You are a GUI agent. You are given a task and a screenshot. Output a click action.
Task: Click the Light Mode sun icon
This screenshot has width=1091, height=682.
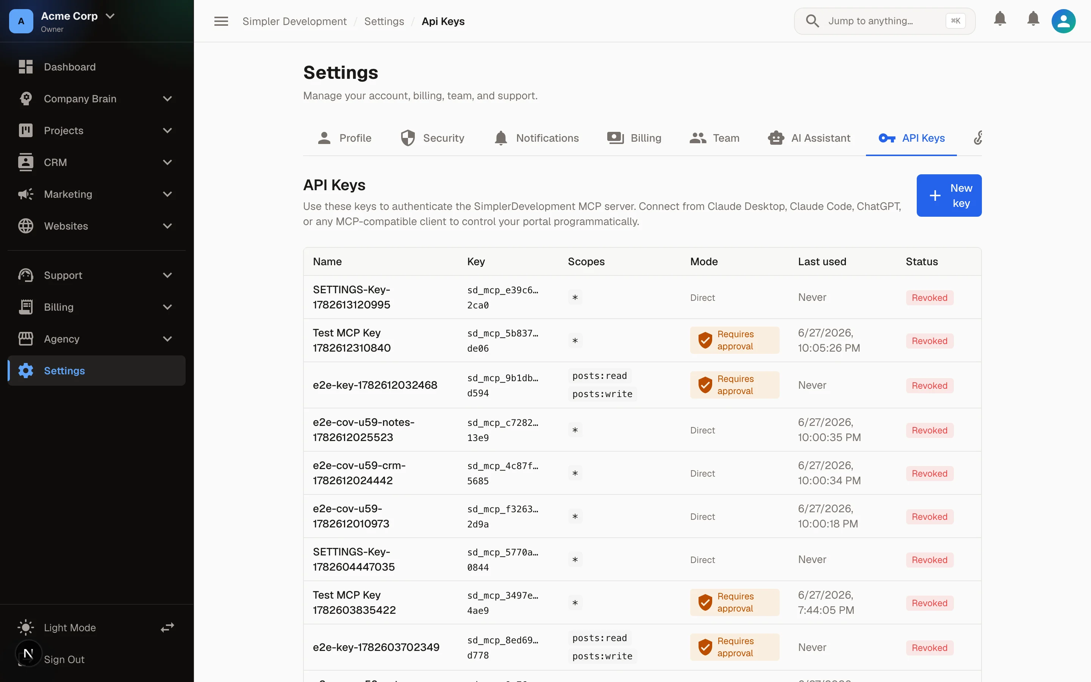point(26,627)
